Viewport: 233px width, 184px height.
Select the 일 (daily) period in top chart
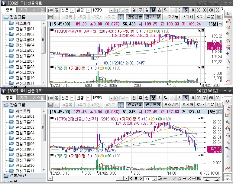click(134, 10)
